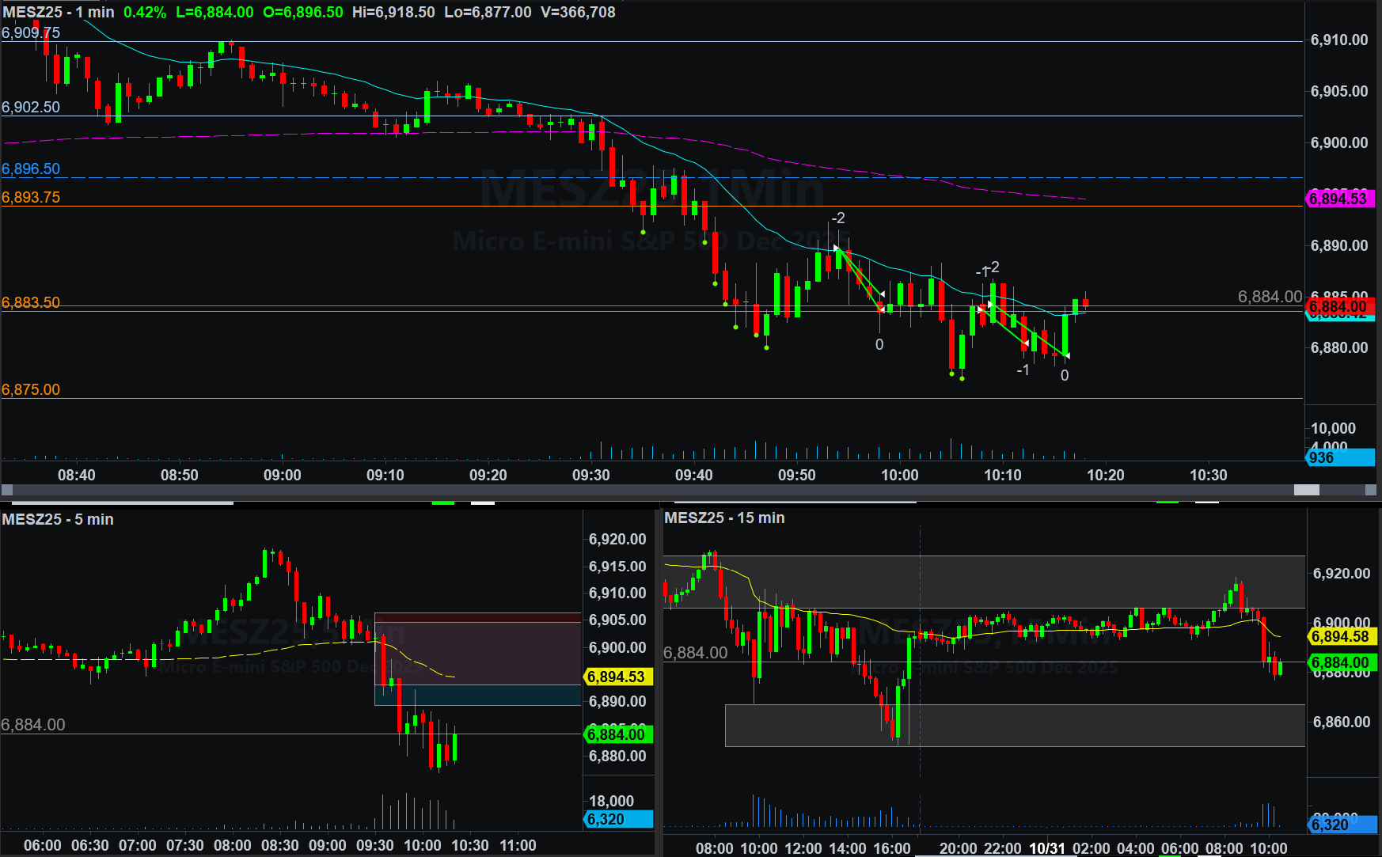Image resolution: width=1382 pixels, height=857 pixels.
Task: Click the scrollbar right arrow under 1-min chart
Action: pos(1371,490)
